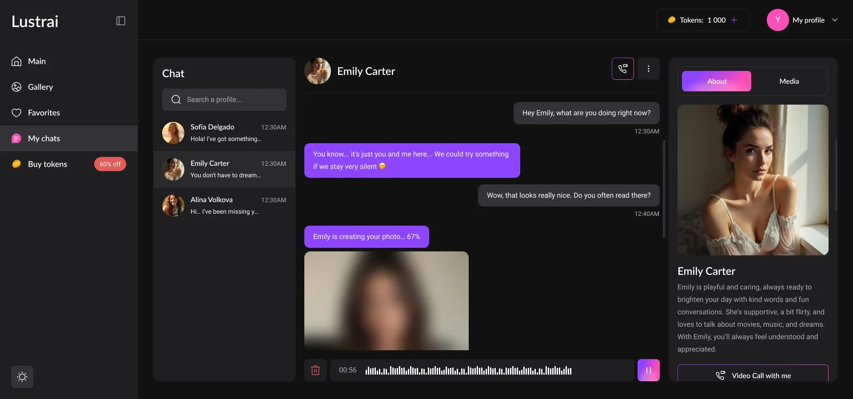The width and height of the screenshot is (853, 399).
Task: Click the video call icon in chat header
Action: pyautogui.click(x=622, y=69)
